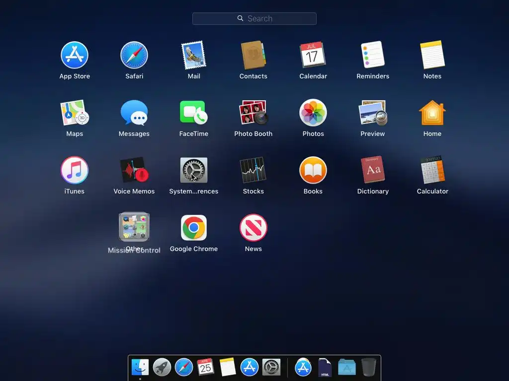509x381 pixels.
Task: Open the News app
Action: point(253,228)
